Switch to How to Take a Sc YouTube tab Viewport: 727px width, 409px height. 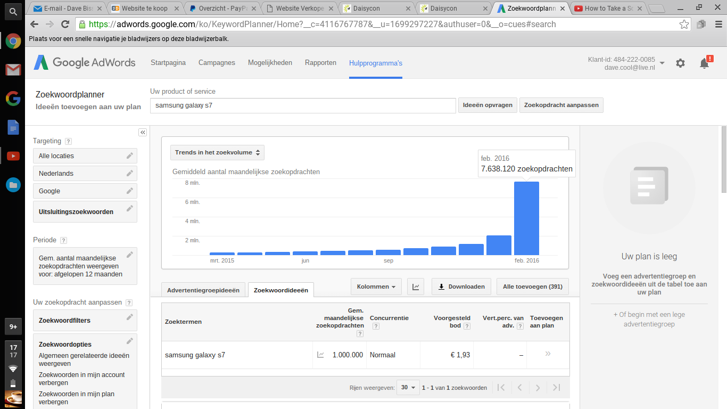click(x=609, y=8)
